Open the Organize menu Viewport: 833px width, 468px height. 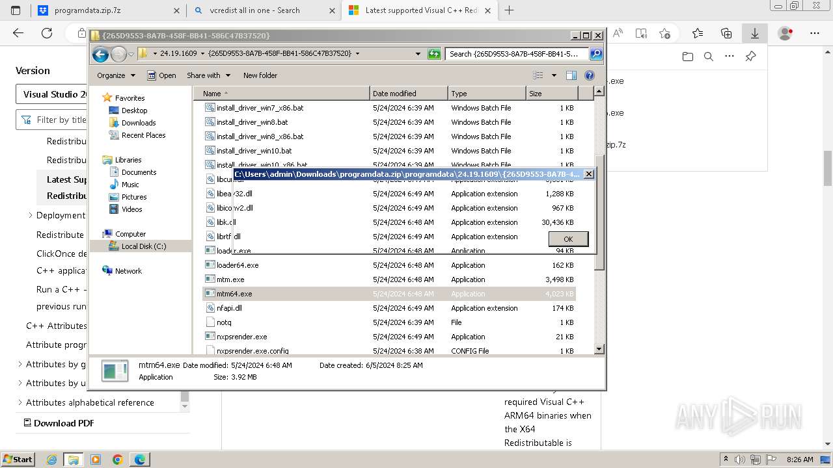[116, 75]
